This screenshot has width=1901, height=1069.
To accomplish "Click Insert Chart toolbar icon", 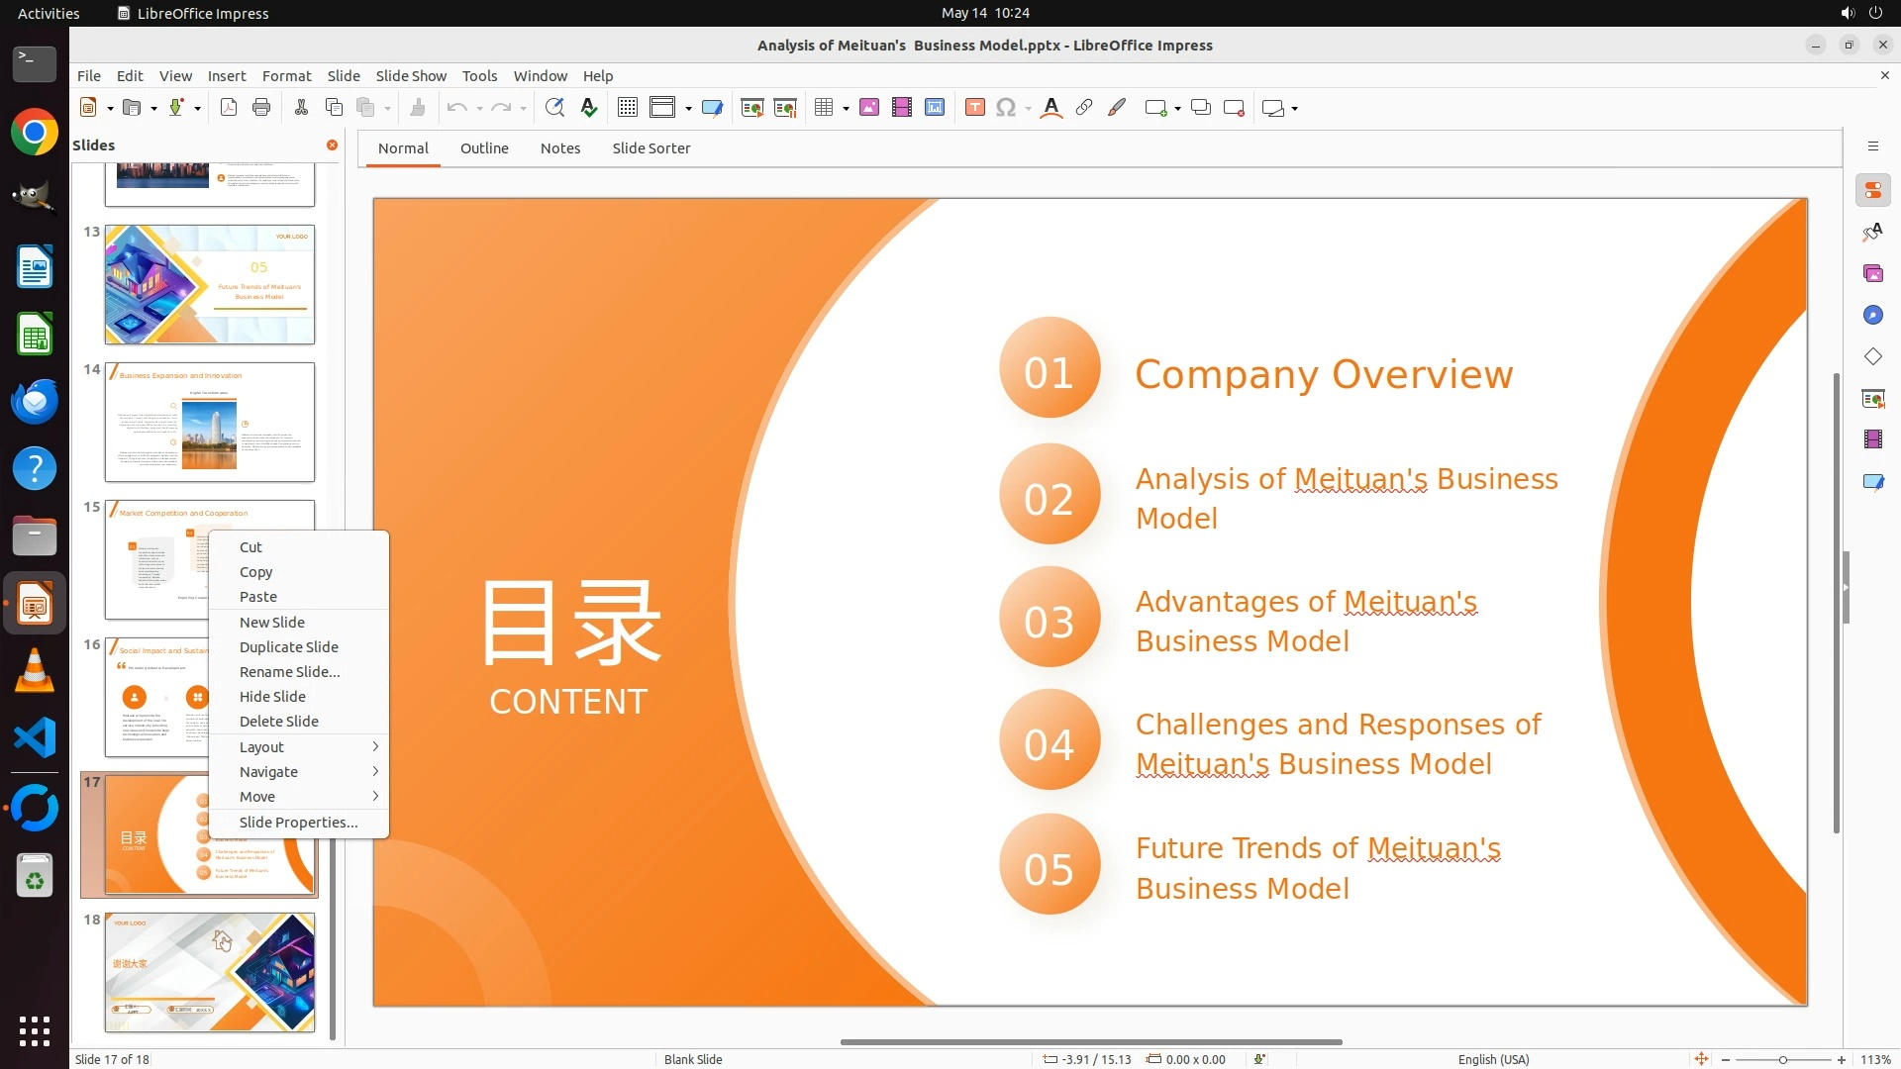I will click(x=935, y=108).
